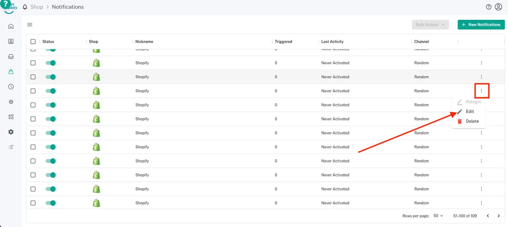Toggle off status switch in bottom row
The height and width of the screenshot is (227, 508).
(x=51, y=203)
